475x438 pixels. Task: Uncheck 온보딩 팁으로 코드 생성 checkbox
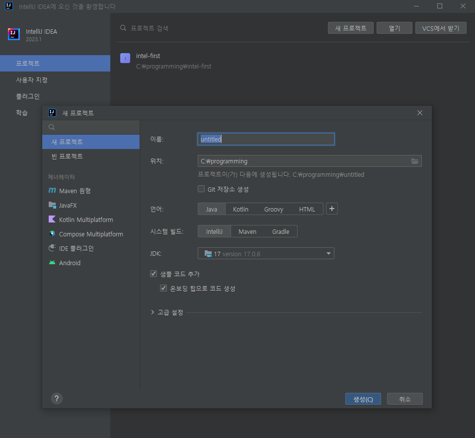pyautogui.click(x=163, y=288)
